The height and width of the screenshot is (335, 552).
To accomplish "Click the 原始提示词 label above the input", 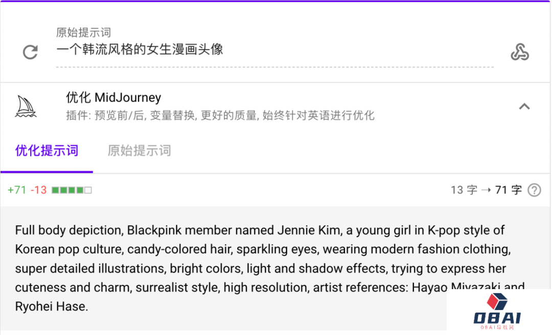I will pos(83,33).
